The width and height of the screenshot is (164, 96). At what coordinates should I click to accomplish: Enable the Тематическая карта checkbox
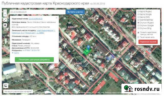[138, 37]
